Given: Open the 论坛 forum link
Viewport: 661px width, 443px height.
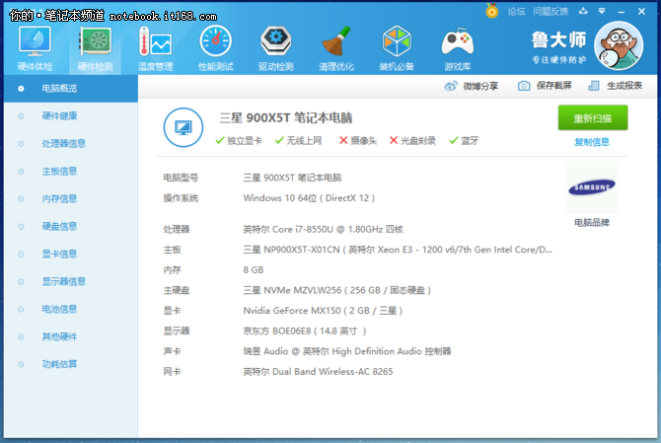Looking at the screenshot, I should coord(516,11).
